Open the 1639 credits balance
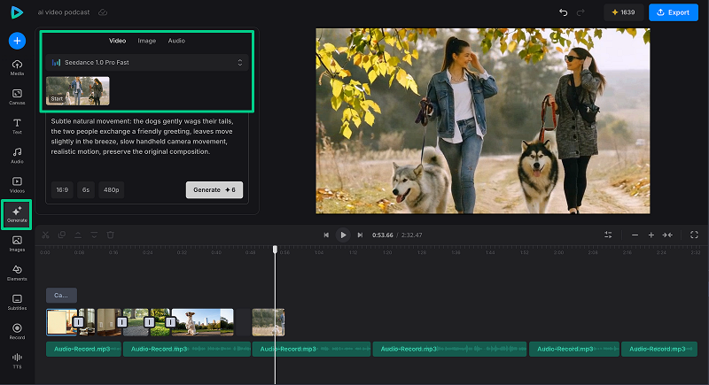 623,12
